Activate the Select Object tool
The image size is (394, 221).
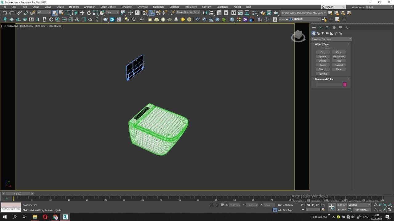click(x=54, y=13)
